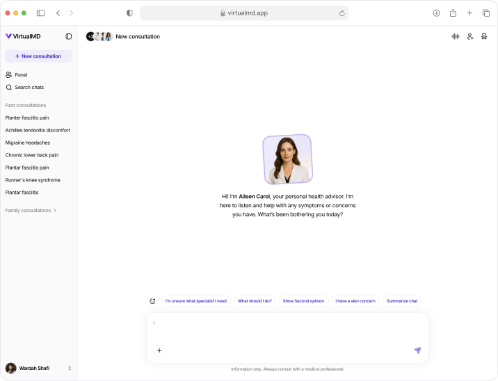Click Aileen Carol's portrait
The height and width of the screenshot is (381, 498).
[x=288, y=159]
